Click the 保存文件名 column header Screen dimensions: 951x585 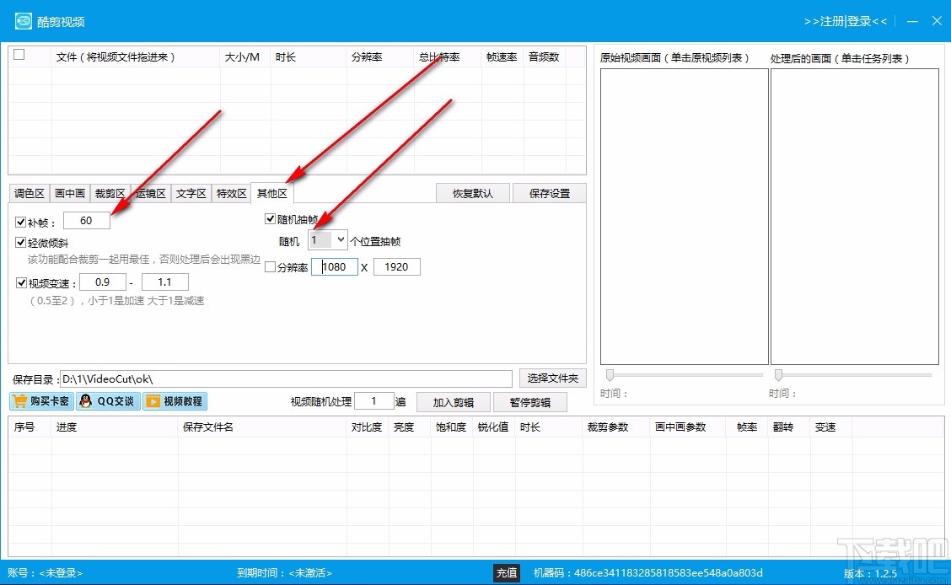(x=262, y=427)
